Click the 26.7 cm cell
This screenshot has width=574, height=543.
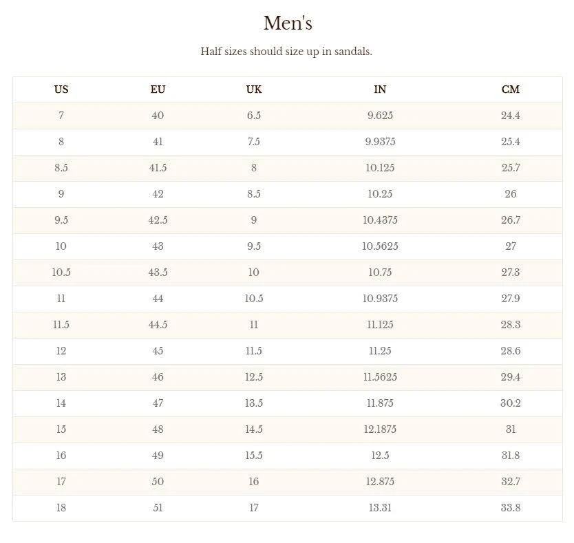point(511,220)
